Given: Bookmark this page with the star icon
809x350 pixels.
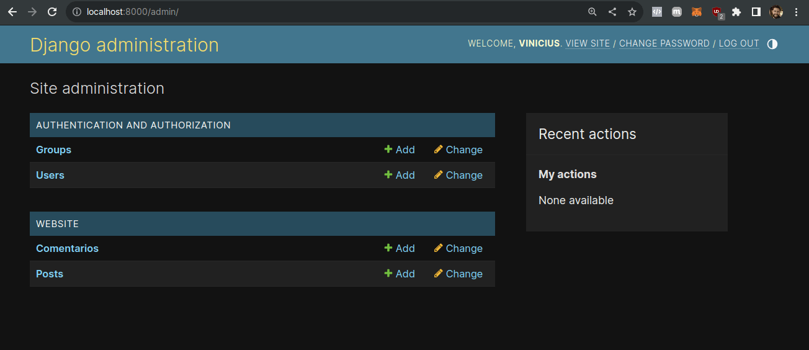Looking at the screenshot, I should (632, 12).
